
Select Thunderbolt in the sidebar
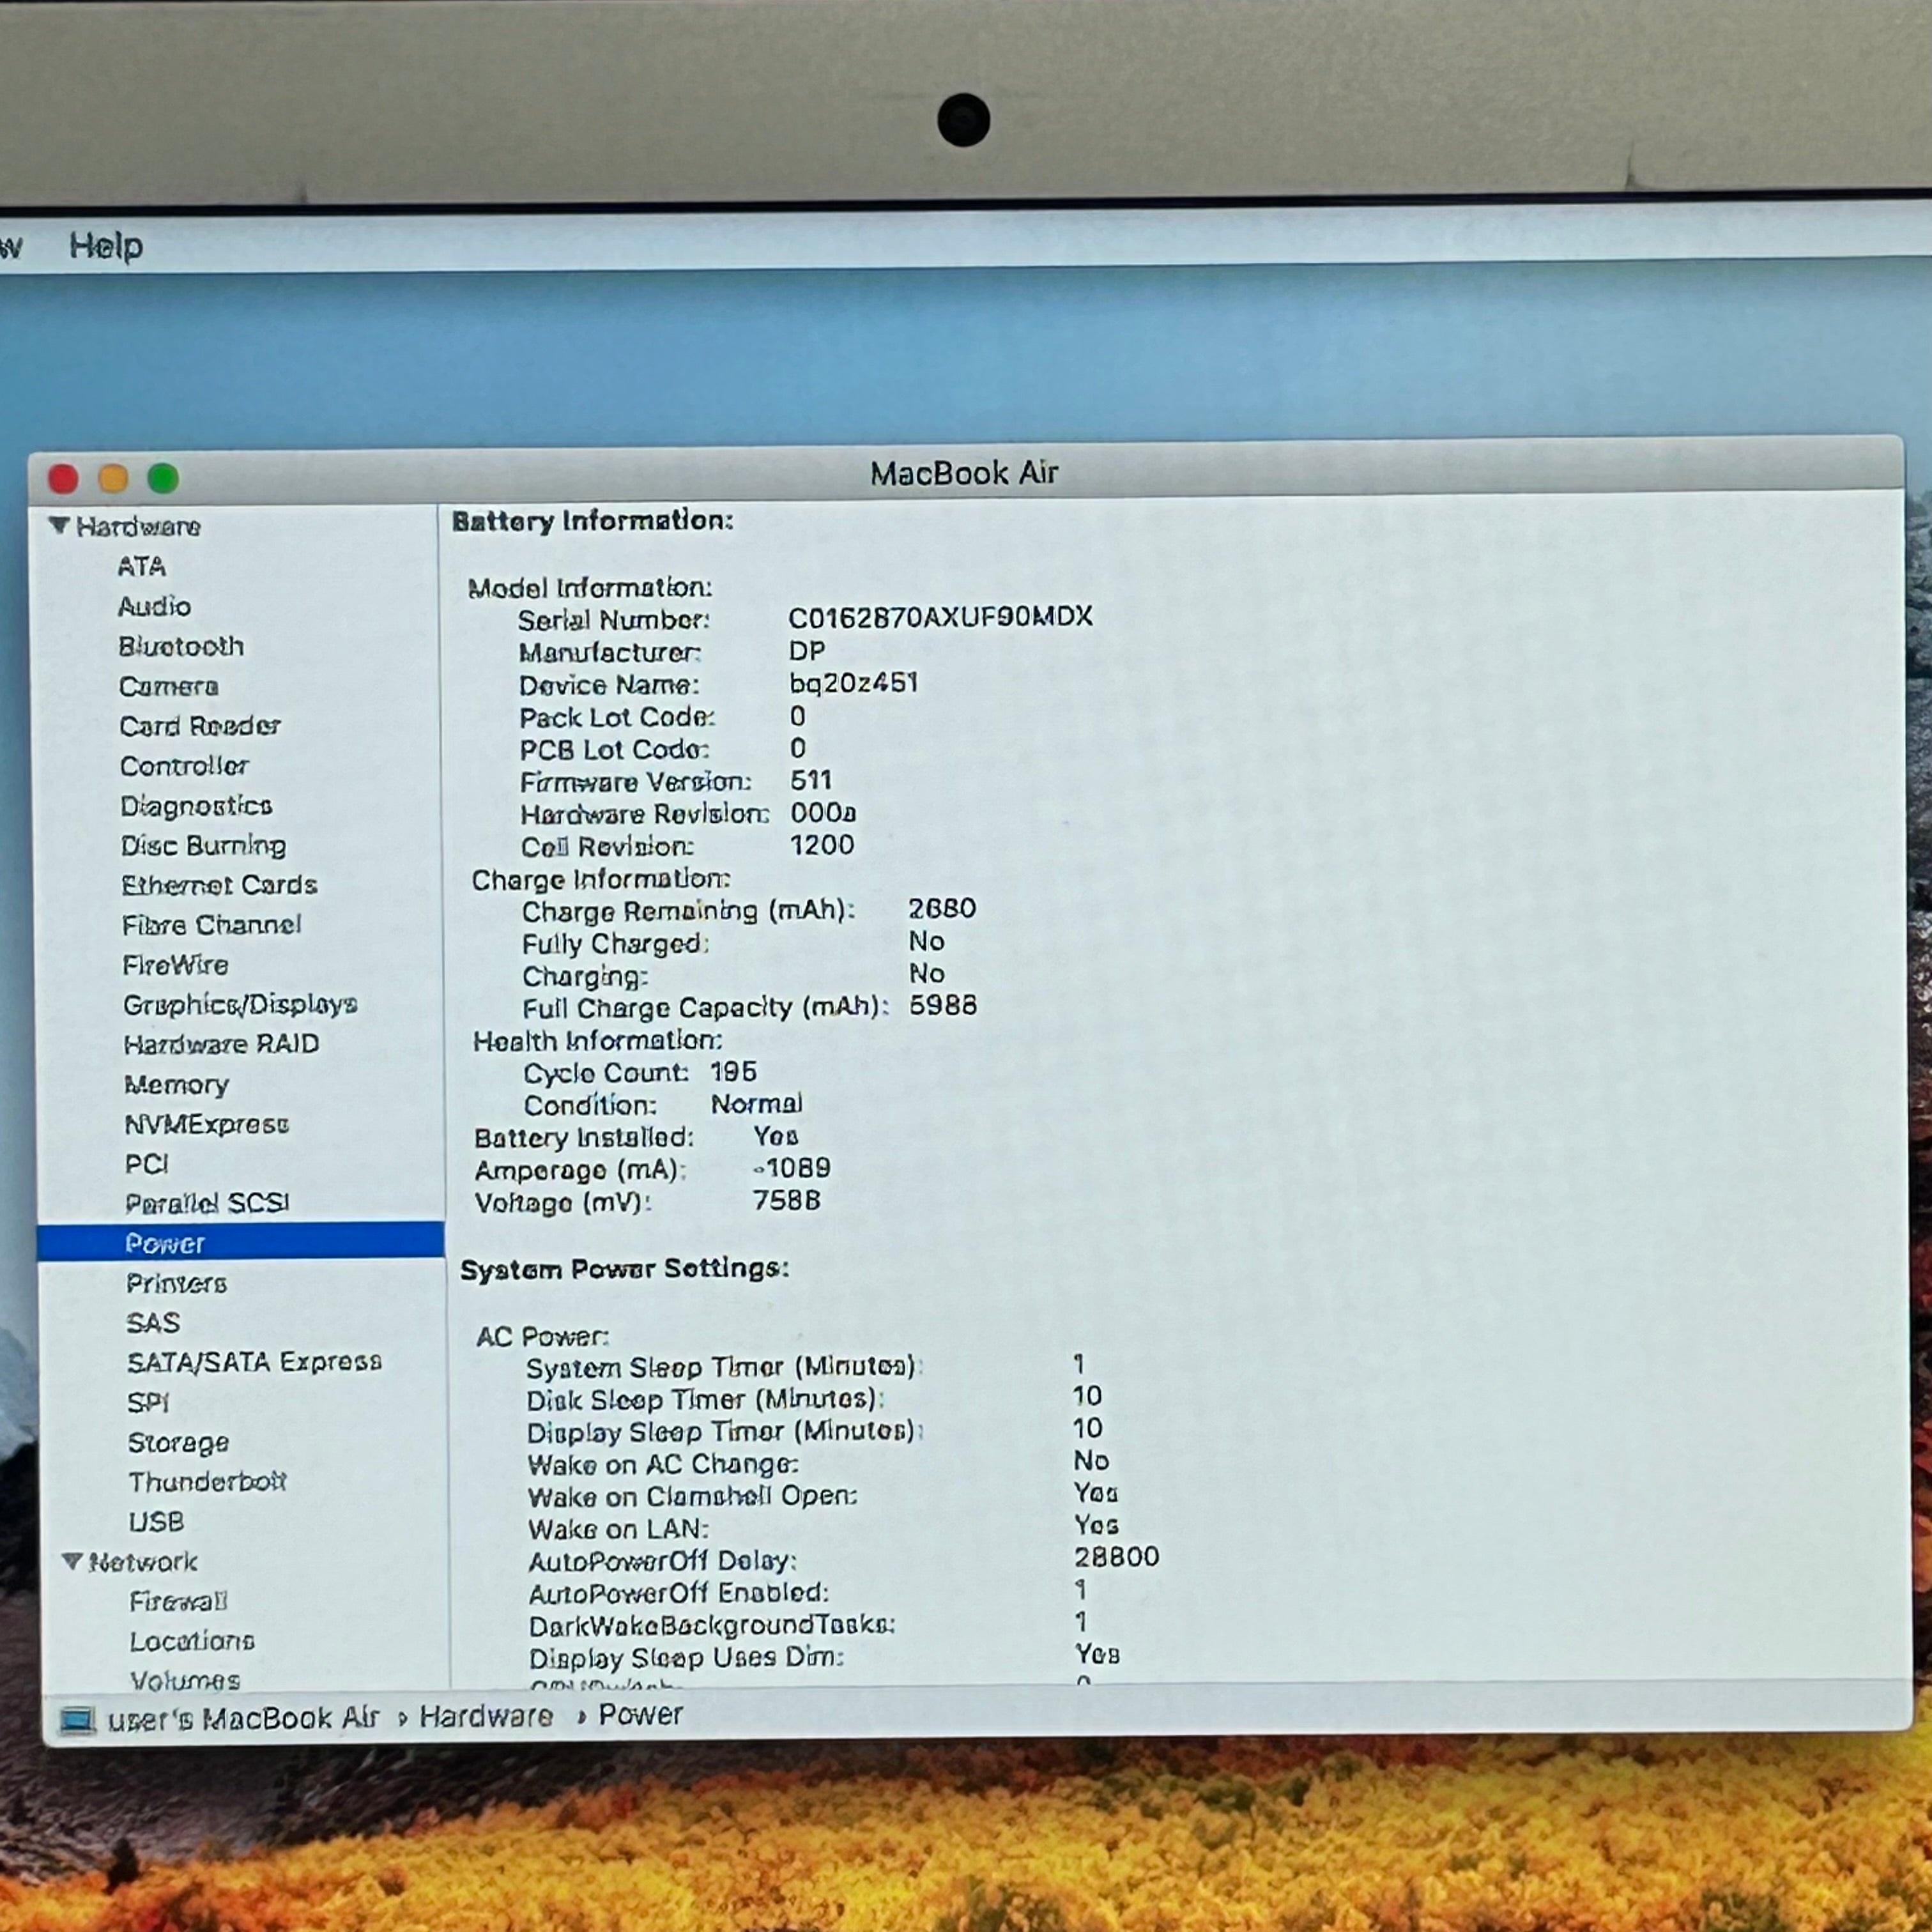[207, 1481]
